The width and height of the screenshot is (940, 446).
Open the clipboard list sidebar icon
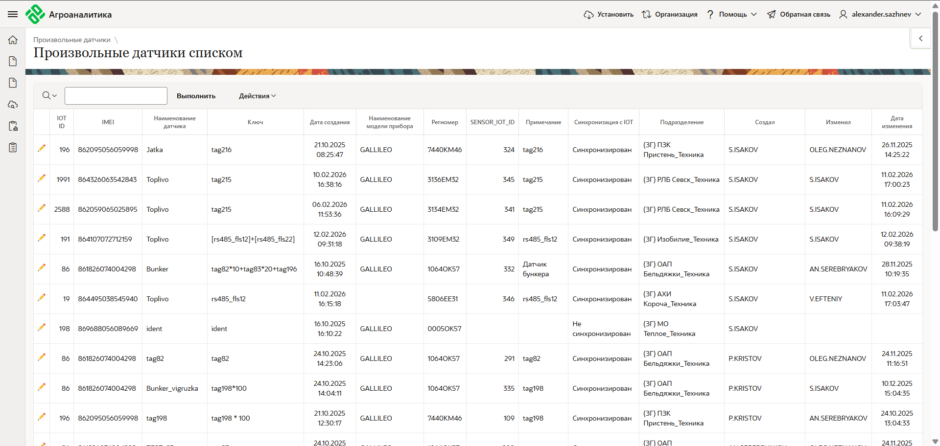13,148
